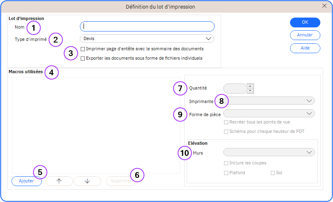The height and width of the screenshot is (202, 333).
Task: Click the move down arrow button
Action: [x=87, y=181]
